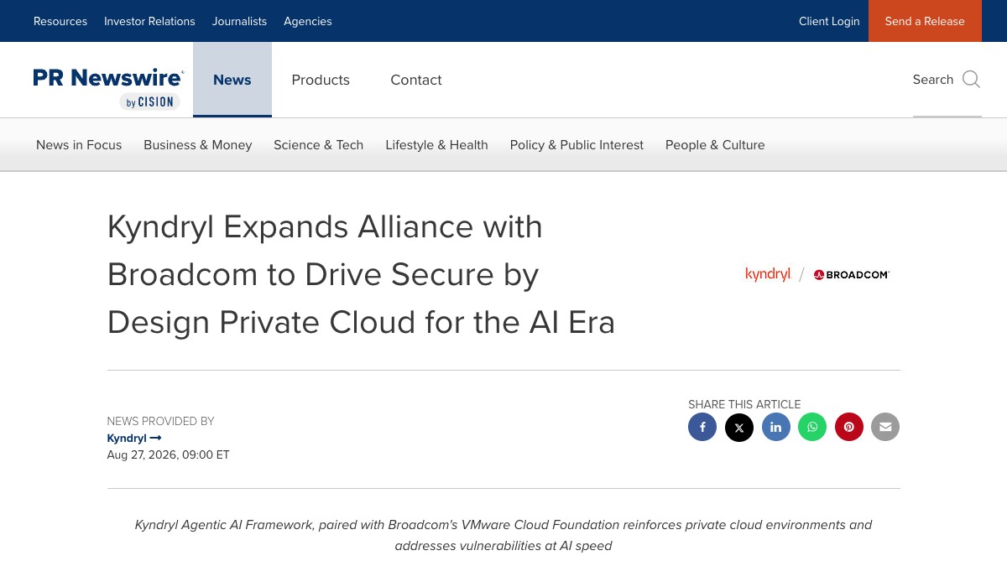This screenshot has height=566, width=1007.
Task: Open the Contact menu
Action: coord(416,80)
